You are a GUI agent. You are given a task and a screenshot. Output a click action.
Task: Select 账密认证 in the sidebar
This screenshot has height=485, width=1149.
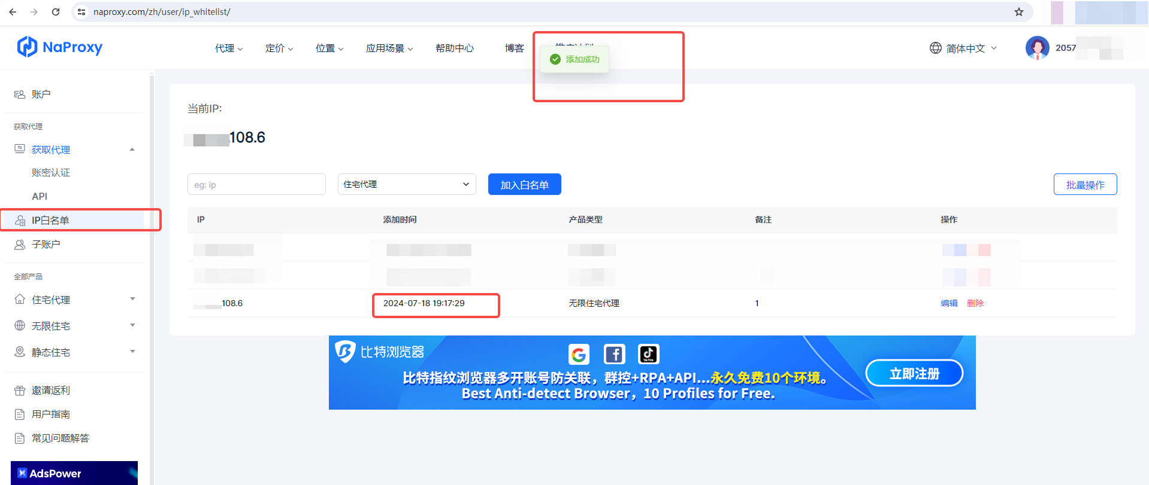(x=51, y=173)
